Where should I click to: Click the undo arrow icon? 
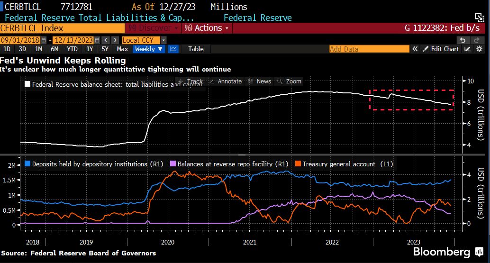click(463, 40)
